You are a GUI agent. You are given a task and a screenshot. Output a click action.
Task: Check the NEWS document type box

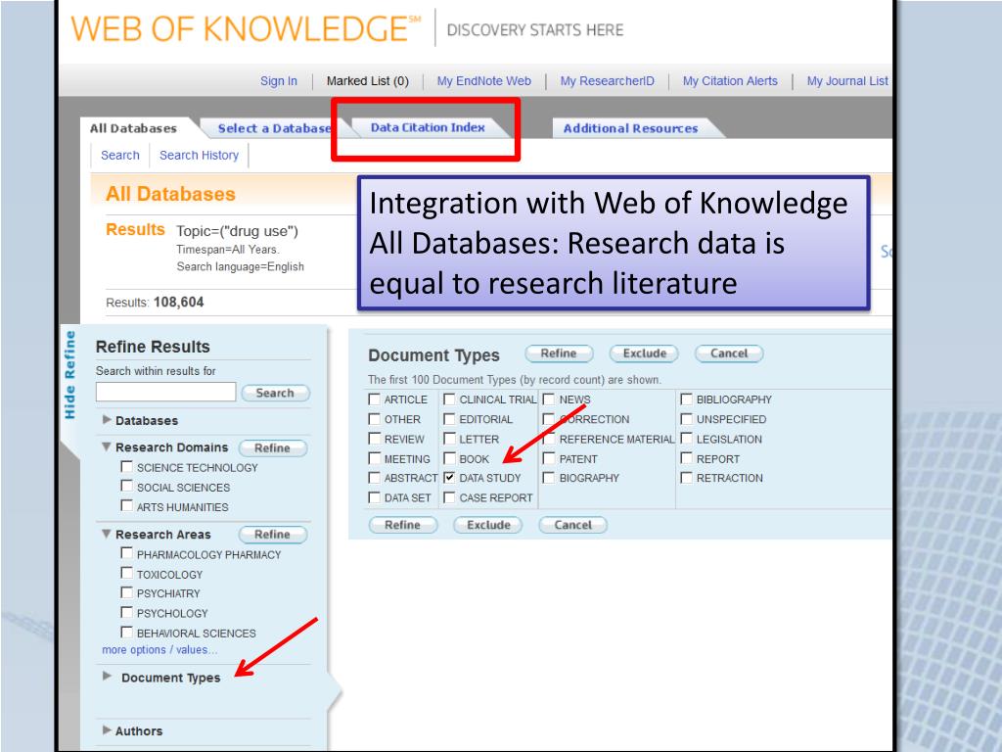tap(548, 399)
